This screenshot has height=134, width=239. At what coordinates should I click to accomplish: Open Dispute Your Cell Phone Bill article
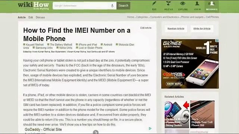click(202, 114)
